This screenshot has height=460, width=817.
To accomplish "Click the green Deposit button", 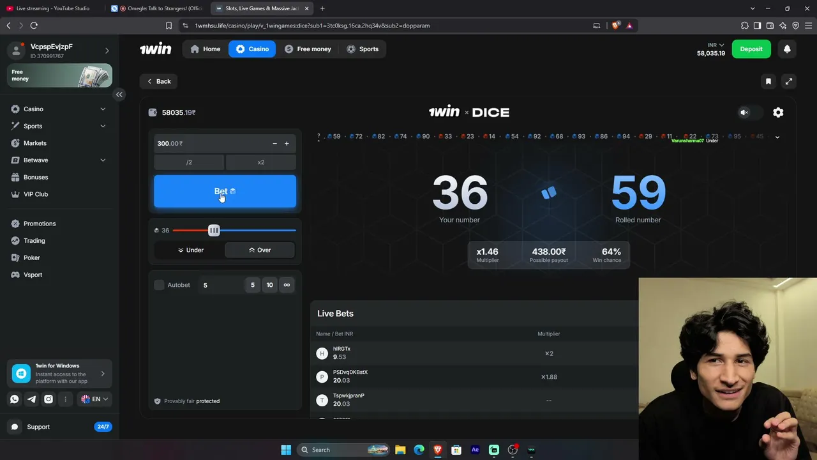I will coord(751,49).
